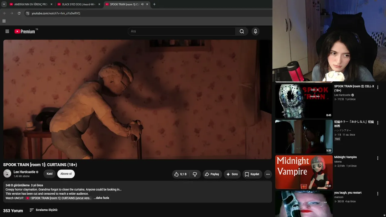This screenshot has height=217, width=386.
Task: Save the video with Kaydet
Action: click(252, 174)
